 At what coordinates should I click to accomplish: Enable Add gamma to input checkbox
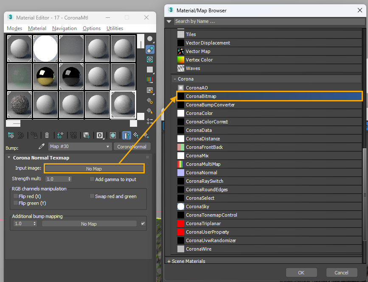(92, 179)
